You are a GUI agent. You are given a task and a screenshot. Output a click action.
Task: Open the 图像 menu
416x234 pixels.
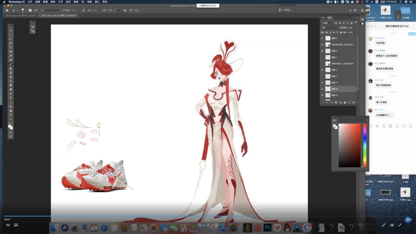45,2
